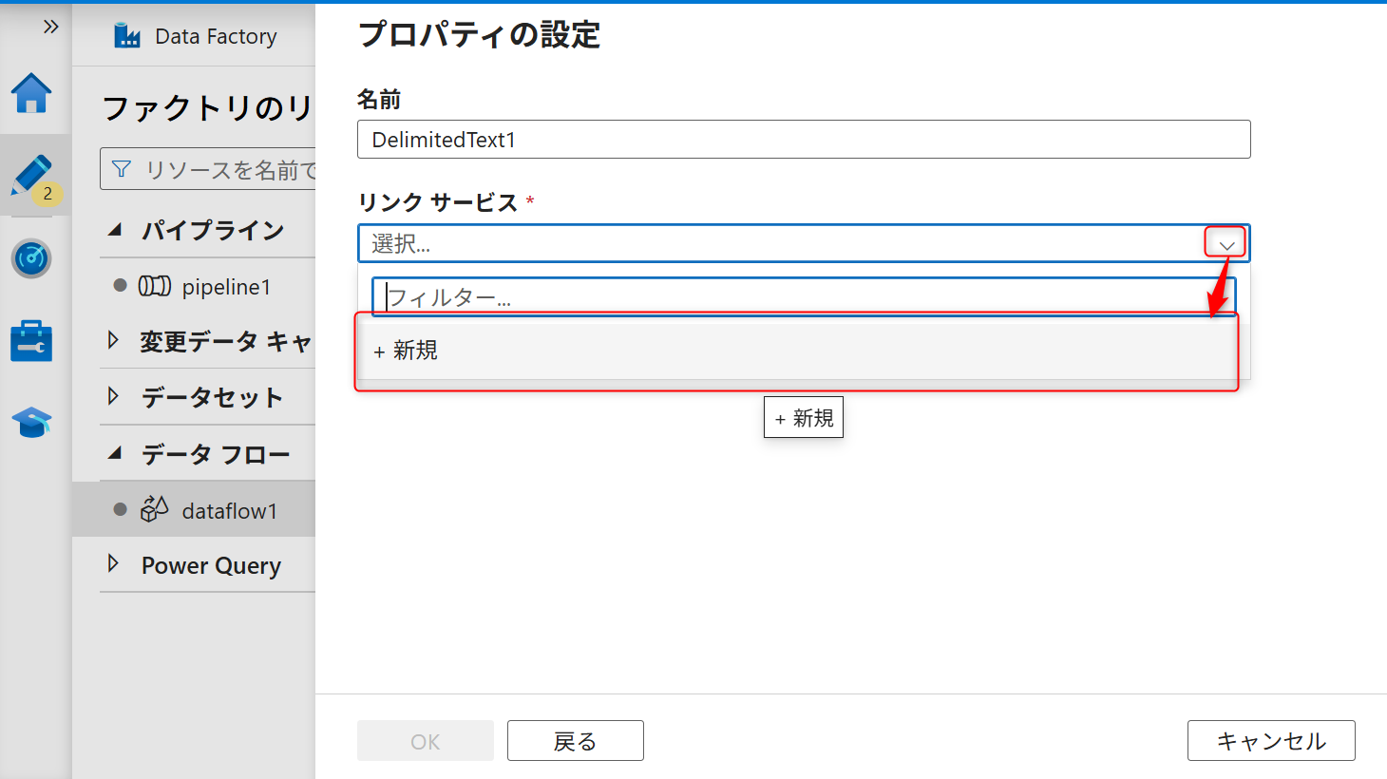Click the 名前 field containing DelimitedText1
This screenshot has width=1387, height=779.
pyautogui.click(x=803, y=140)
